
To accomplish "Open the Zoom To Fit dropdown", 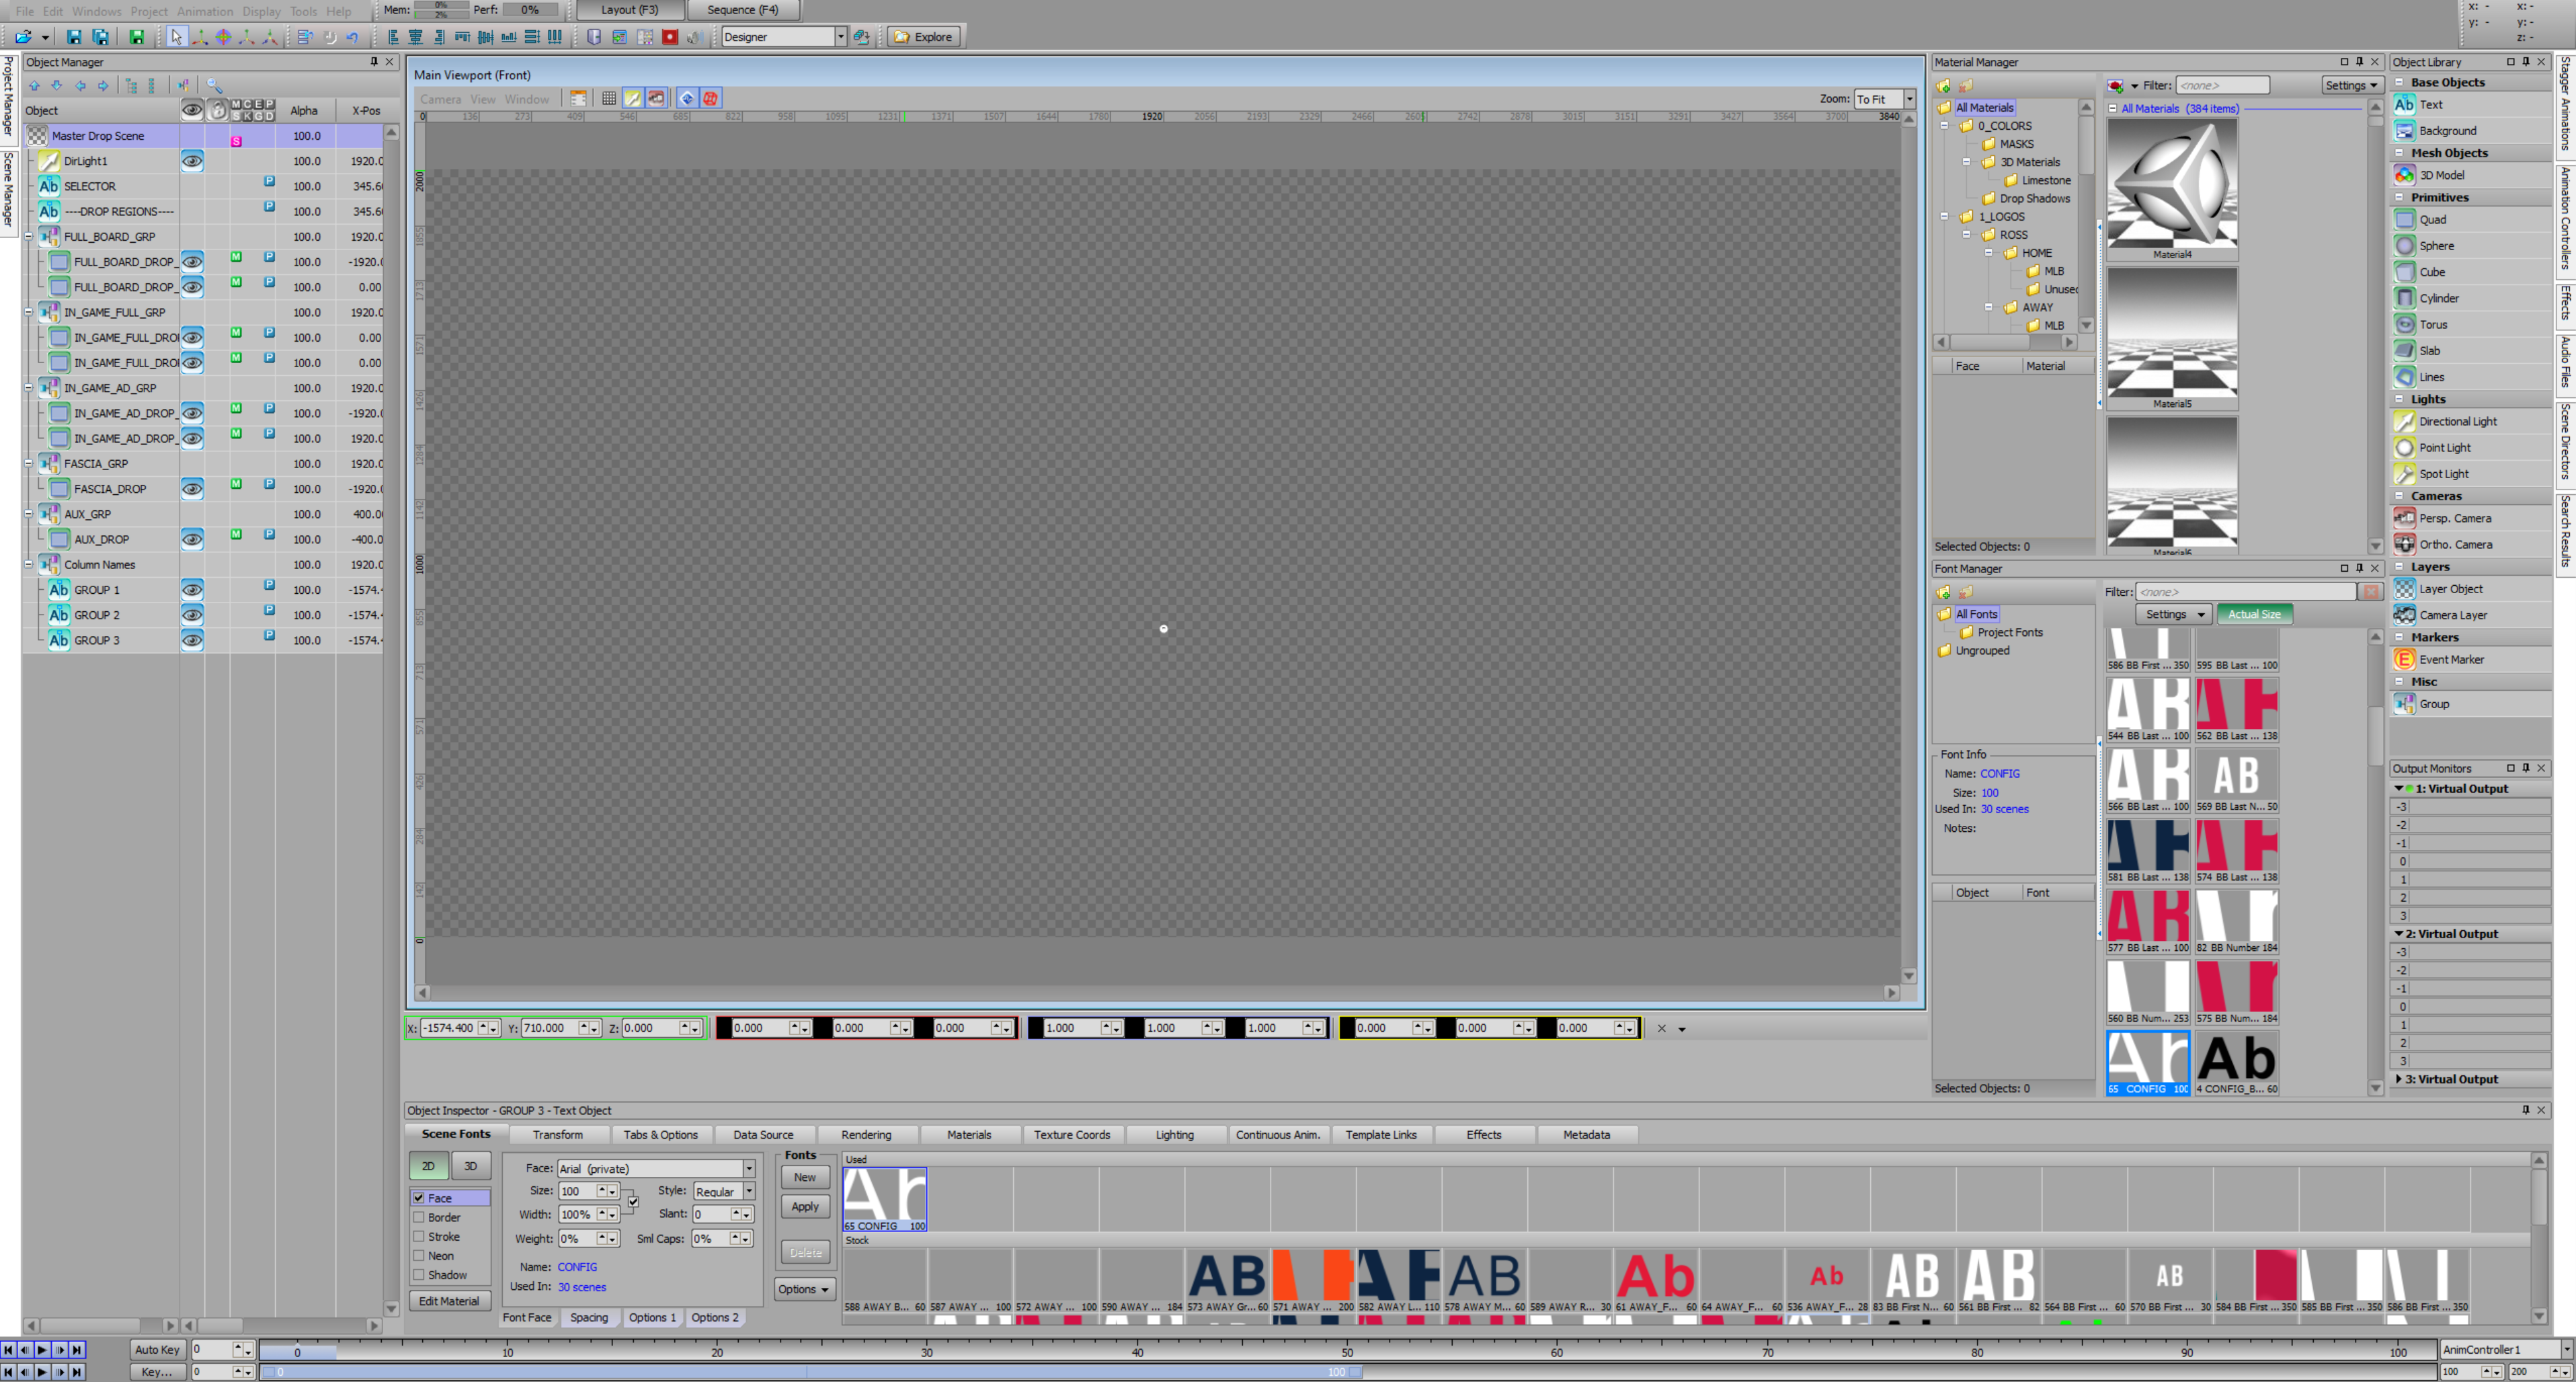I will tap(1909, 99).
